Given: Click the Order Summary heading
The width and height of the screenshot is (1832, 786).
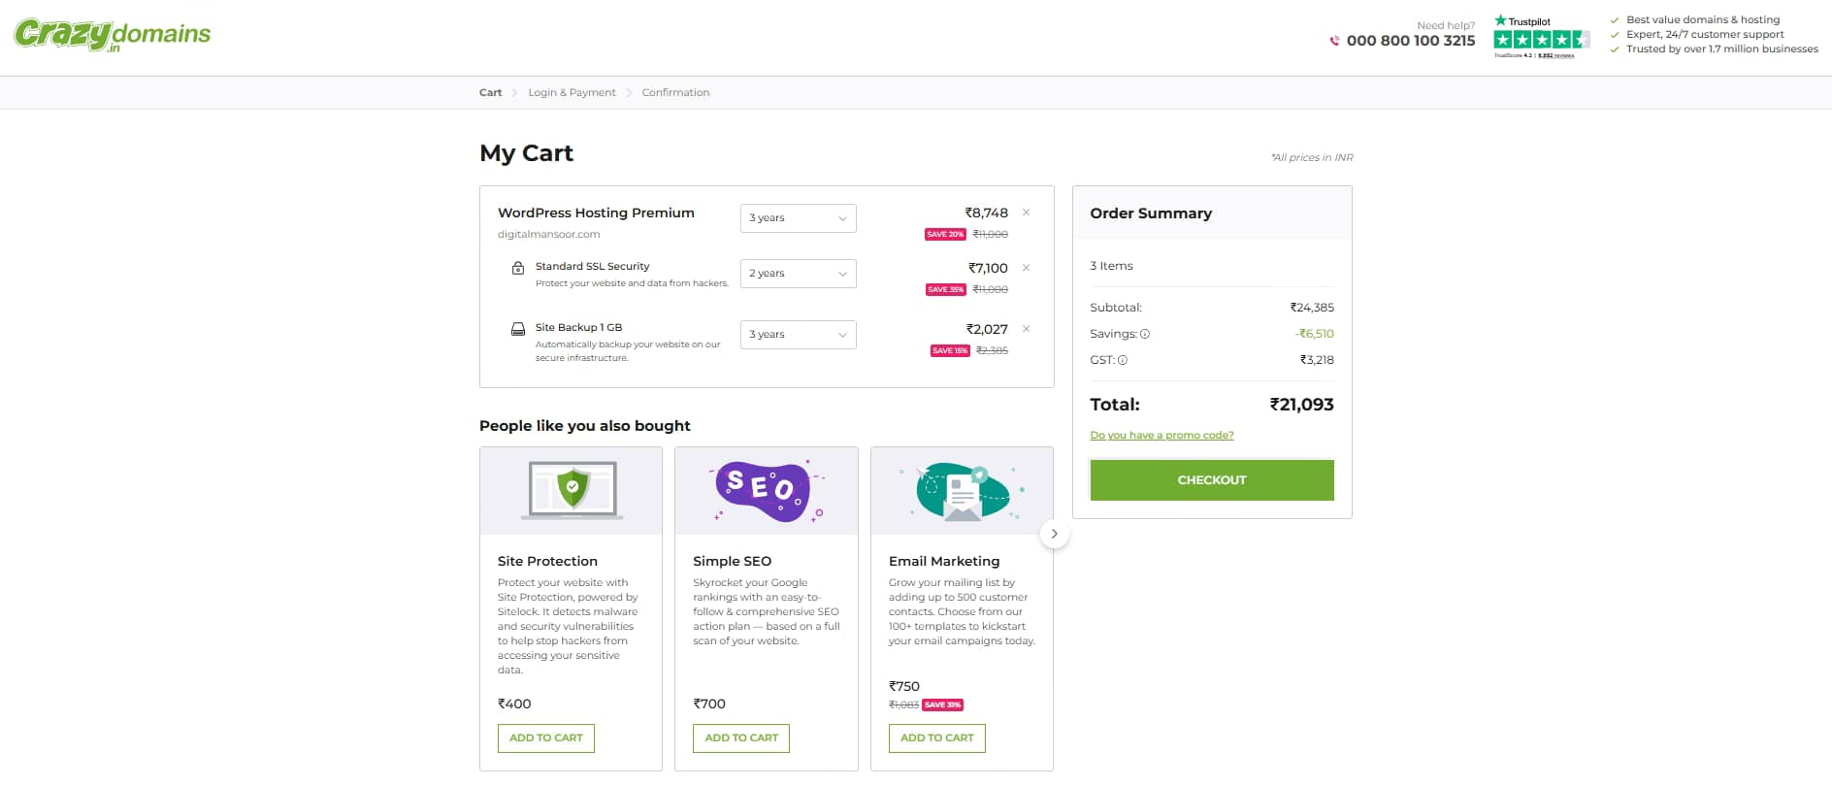Looking at the screenshot, I should point(1151,213).
